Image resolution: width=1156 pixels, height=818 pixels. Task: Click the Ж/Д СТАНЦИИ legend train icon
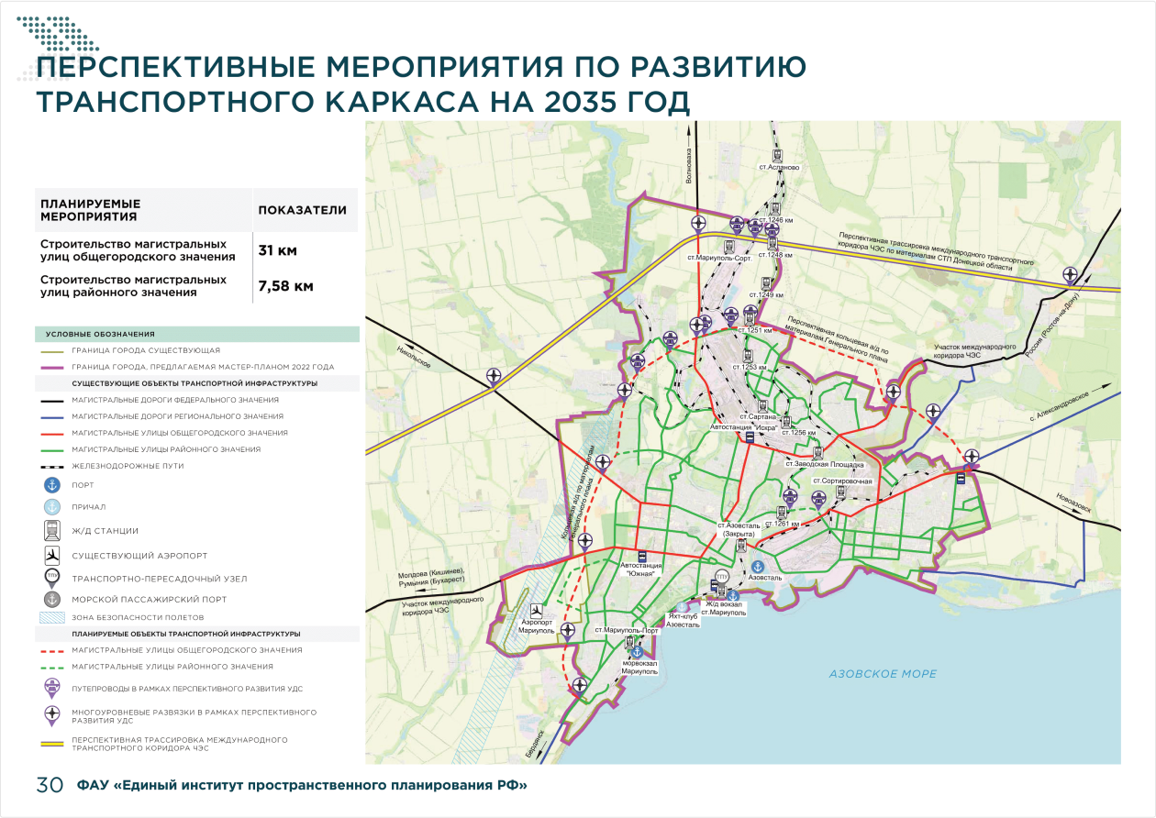tap(53, 530)
